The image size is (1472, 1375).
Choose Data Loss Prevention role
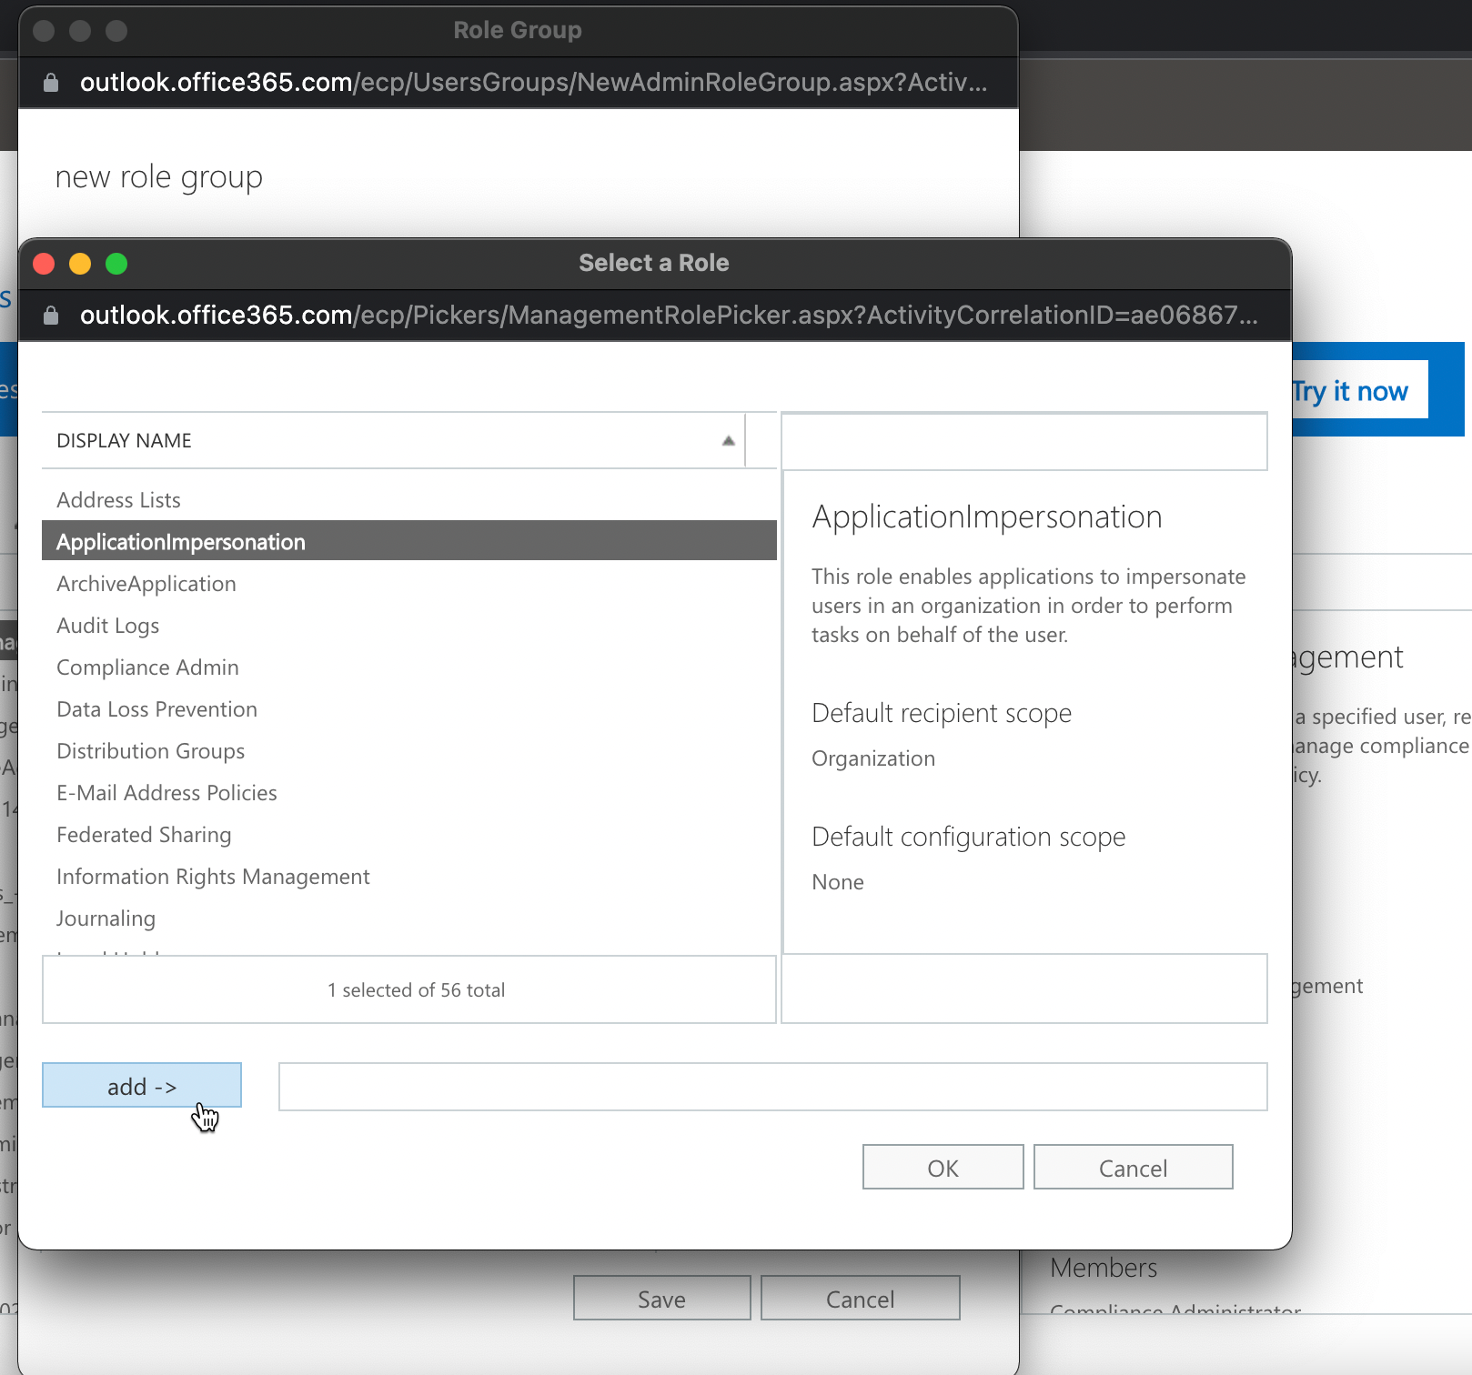click(156, 709)
